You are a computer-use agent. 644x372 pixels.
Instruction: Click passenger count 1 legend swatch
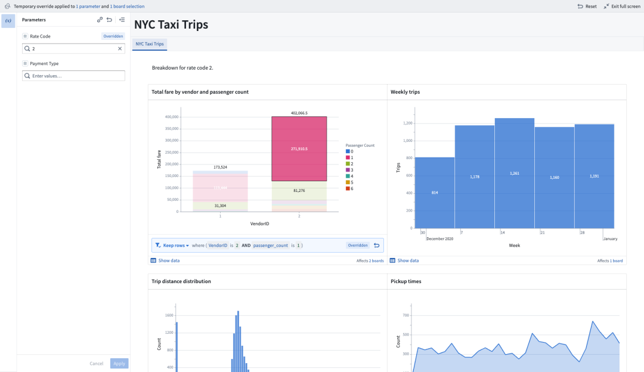tap(348, 157)
